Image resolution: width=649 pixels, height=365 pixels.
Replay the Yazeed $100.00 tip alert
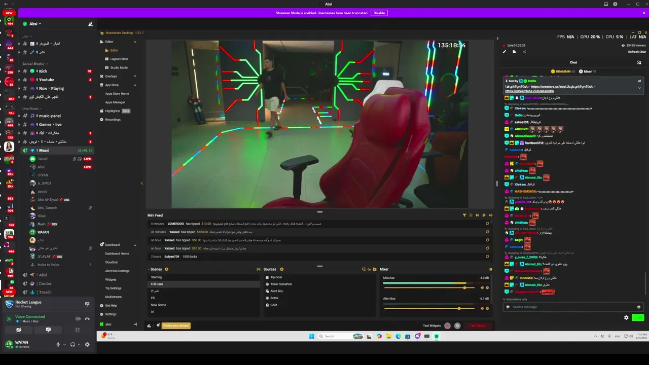click(487, 232)
